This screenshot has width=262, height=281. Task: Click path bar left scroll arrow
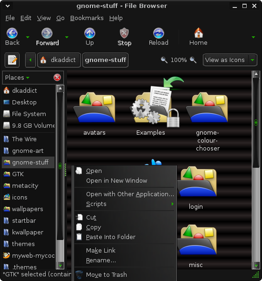point(30,60)
